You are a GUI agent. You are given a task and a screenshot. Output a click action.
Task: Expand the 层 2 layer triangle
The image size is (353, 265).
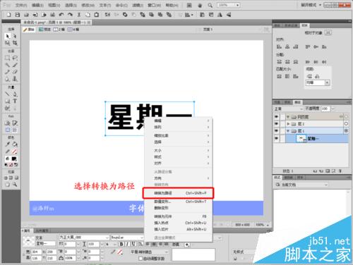pyautogui.click(x=288, y=123)
